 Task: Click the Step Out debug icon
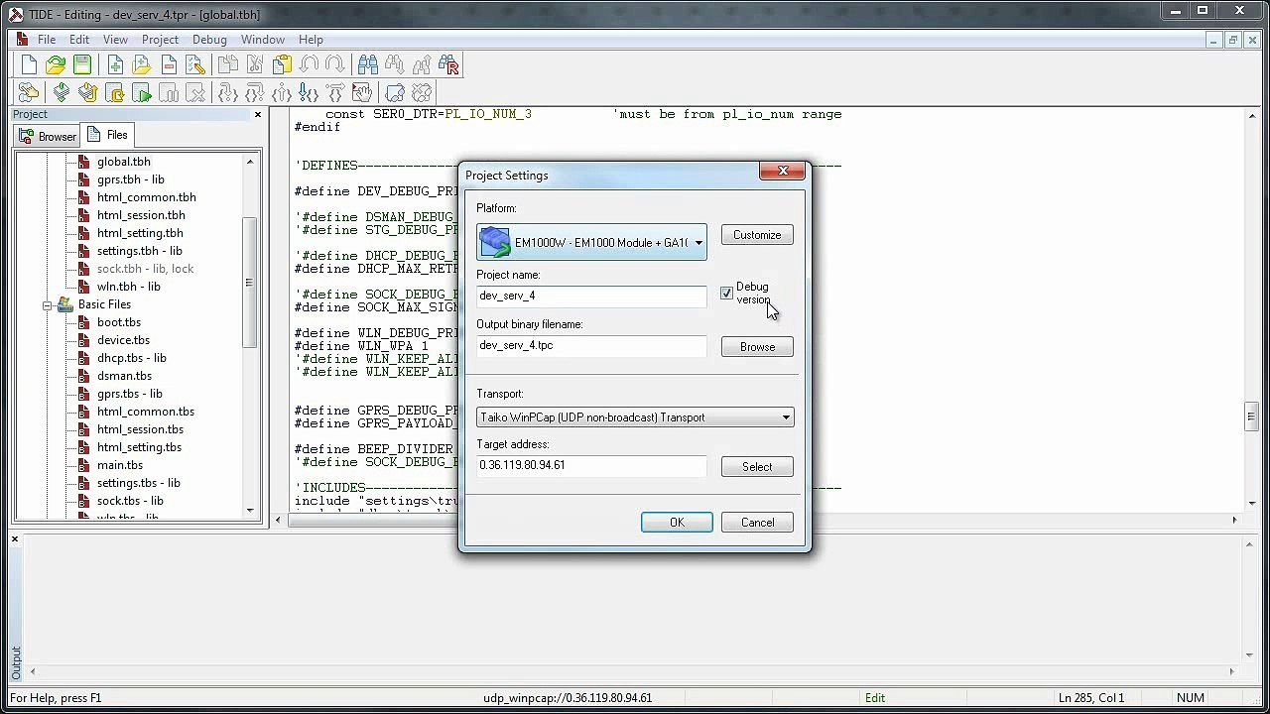[x=282, y=93]
